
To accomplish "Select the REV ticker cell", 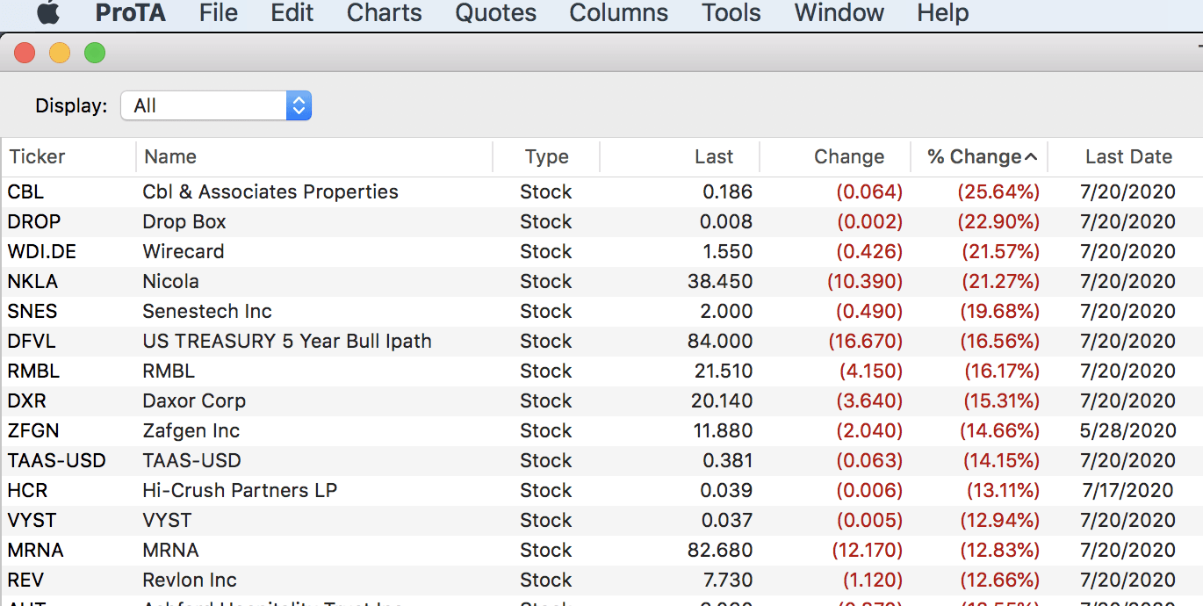I will pyautogui.click(x=25, y=580).
